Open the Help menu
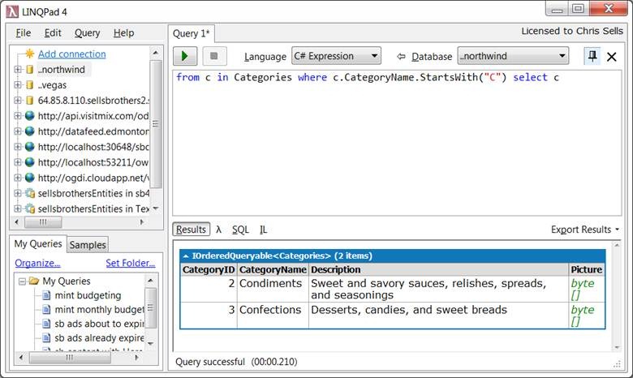Screen dimensions: 633x378 (x=123, y=32)
